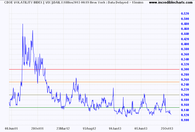Image resolution: width=195 pixels, height=132 pixels.
Task: Select the 0.340 price axis label
Action: 185,59
